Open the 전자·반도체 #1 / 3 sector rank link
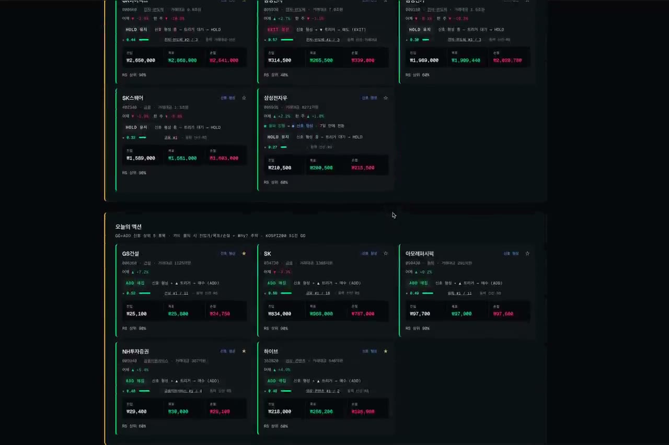 (322, 40)
